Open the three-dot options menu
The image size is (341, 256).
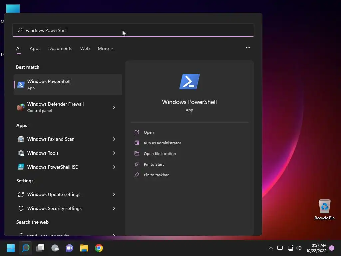click(248, 48)
